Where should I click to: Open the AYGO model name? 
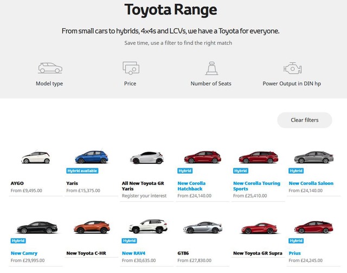17,183
